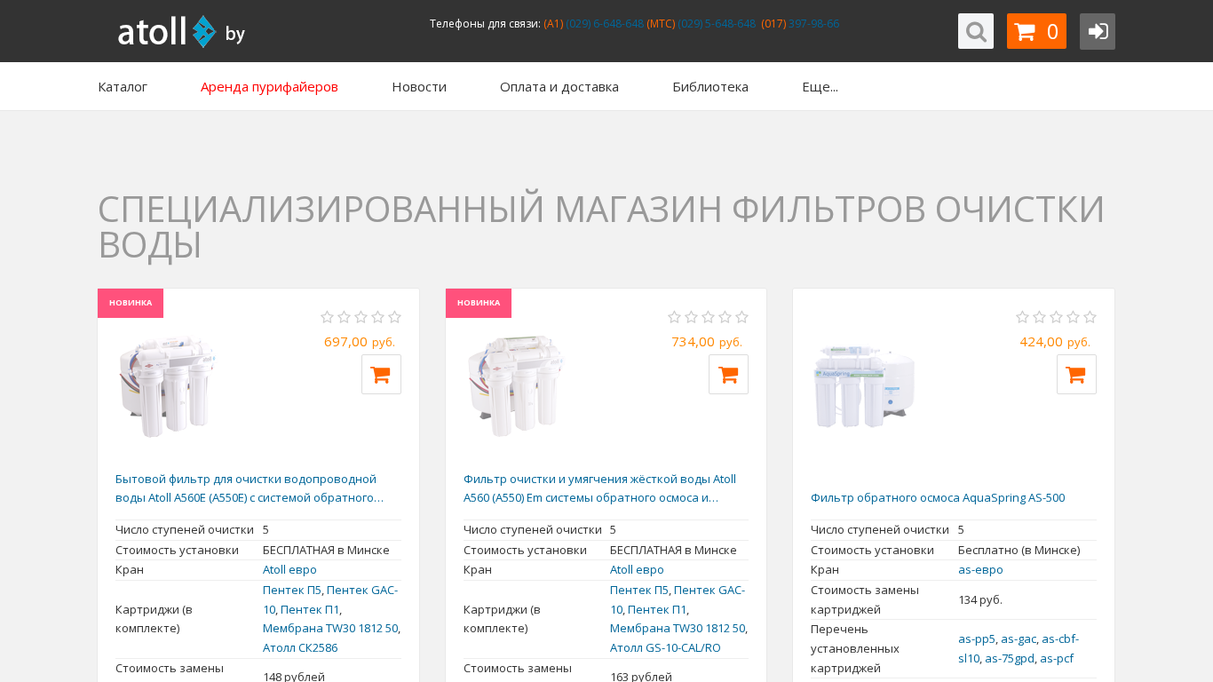Rate AquaSpring AS-500 one star
1213x682 pixels.
point(1022,317)
